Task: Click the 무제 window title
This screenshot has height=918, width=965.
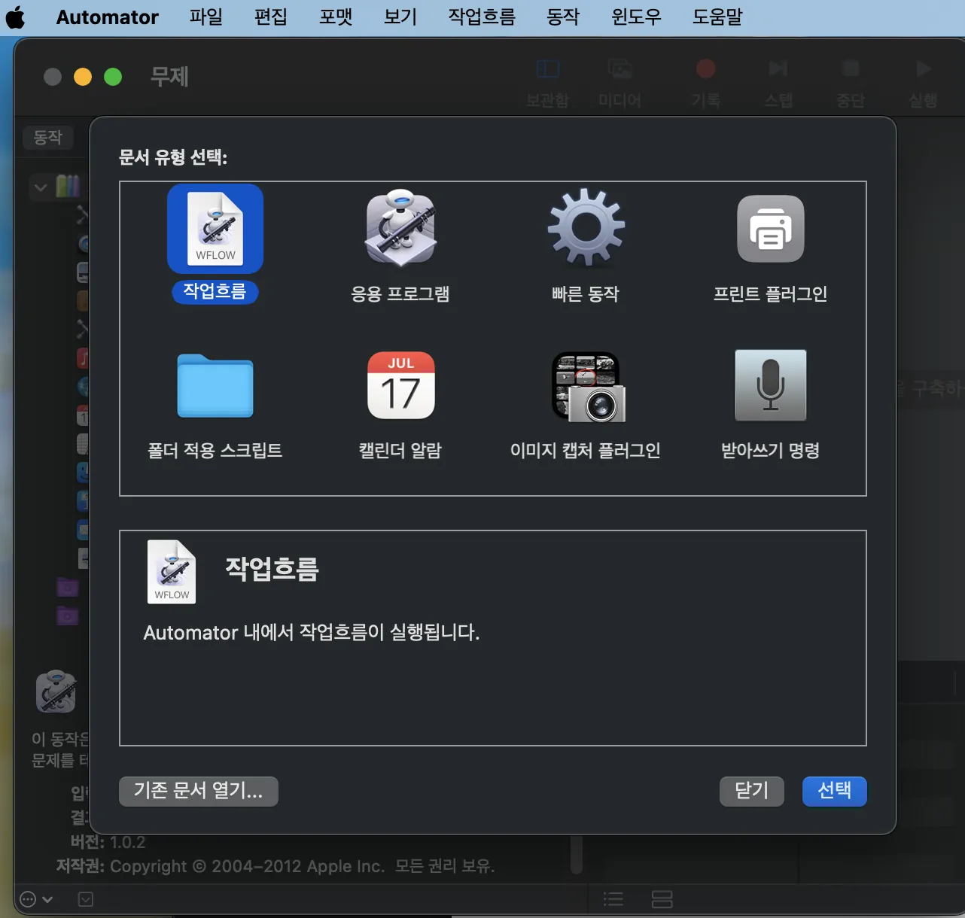Action: [169, 76]
